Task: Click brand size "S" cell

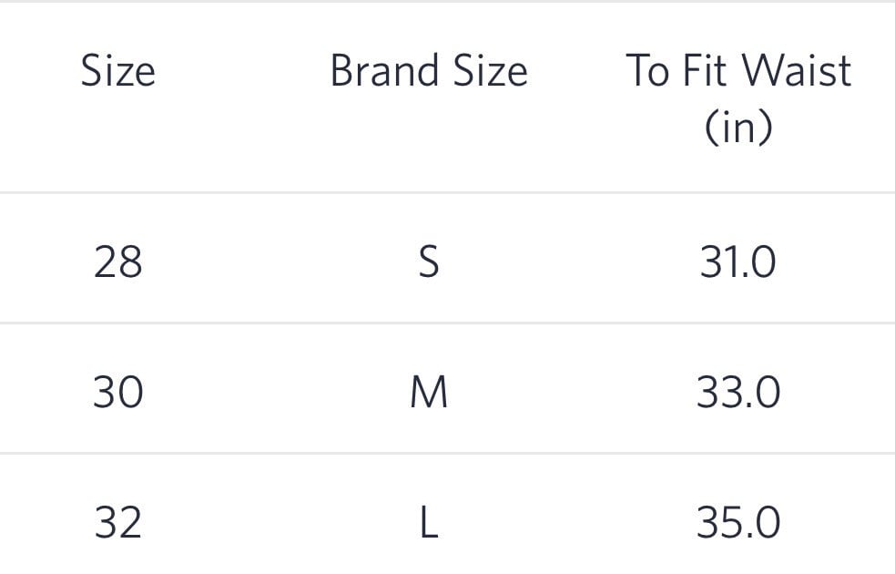Action: coord(428,263)
